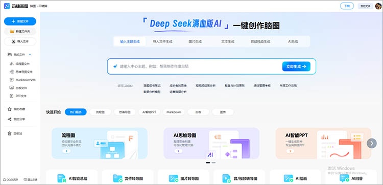Screen dimensions: 383x185
Task: Open Markdown文件 in the sidebar
Action: [x=22, y=80]
